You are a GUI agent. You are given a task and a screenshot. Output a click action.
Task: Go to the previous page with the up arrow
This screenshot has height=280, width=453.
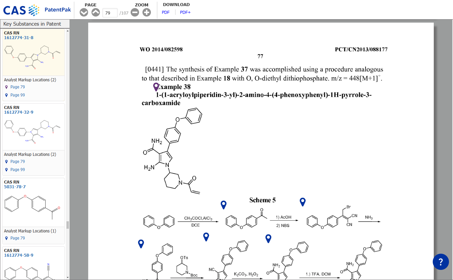[x=96, y=13]
